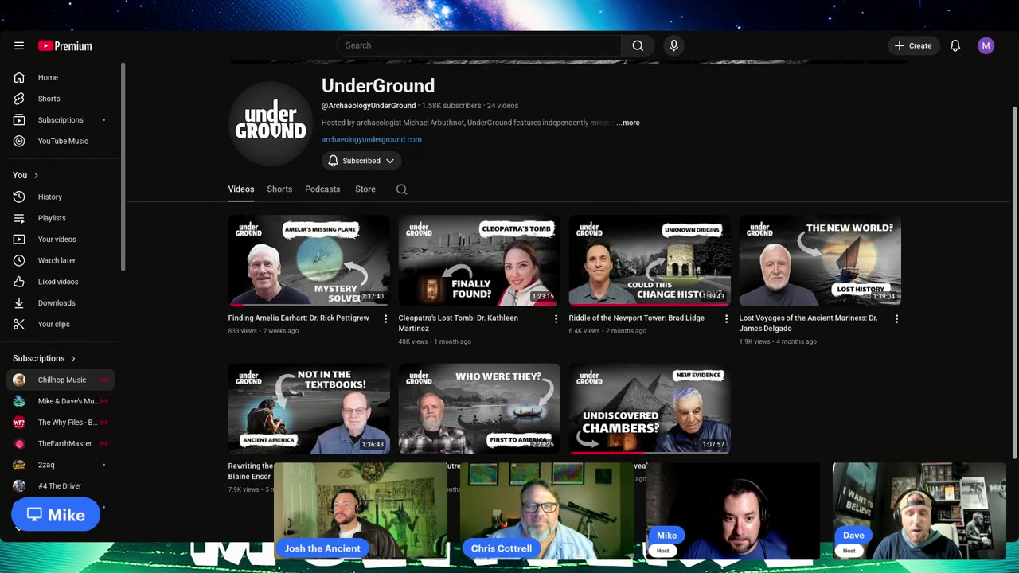Click the @ArchaeologyUnderGround handle
The height and width of the screenshot is (573, 1019).
tap(369, 106)
